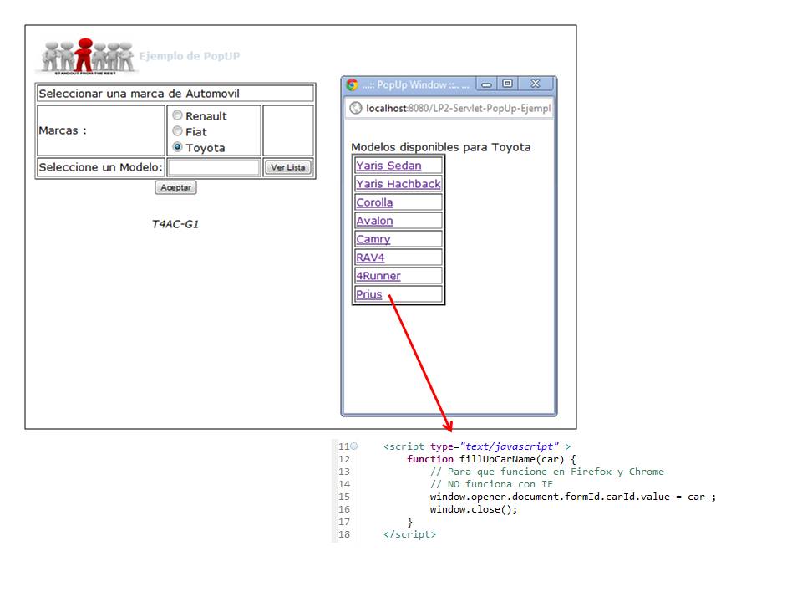Click line number 15 in the gutter

[344, 497]
